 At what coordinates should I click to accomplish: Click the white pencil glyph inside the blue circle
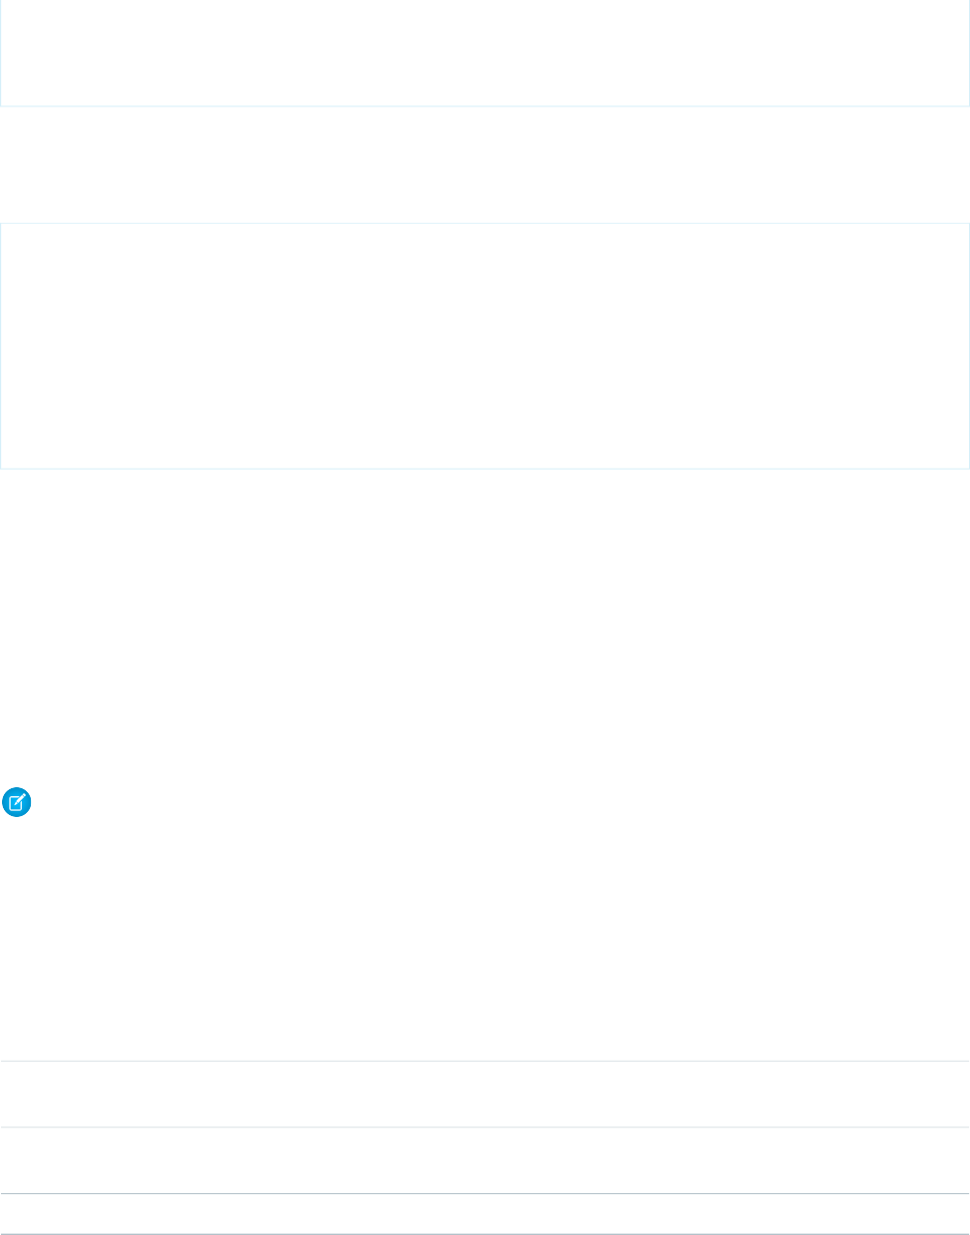pyautogui.click(x=17, y=803)
